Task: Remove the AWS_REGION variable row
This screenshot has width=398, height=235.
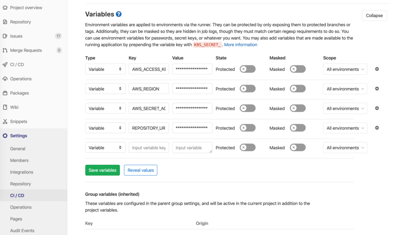Action: click(377, 89)
